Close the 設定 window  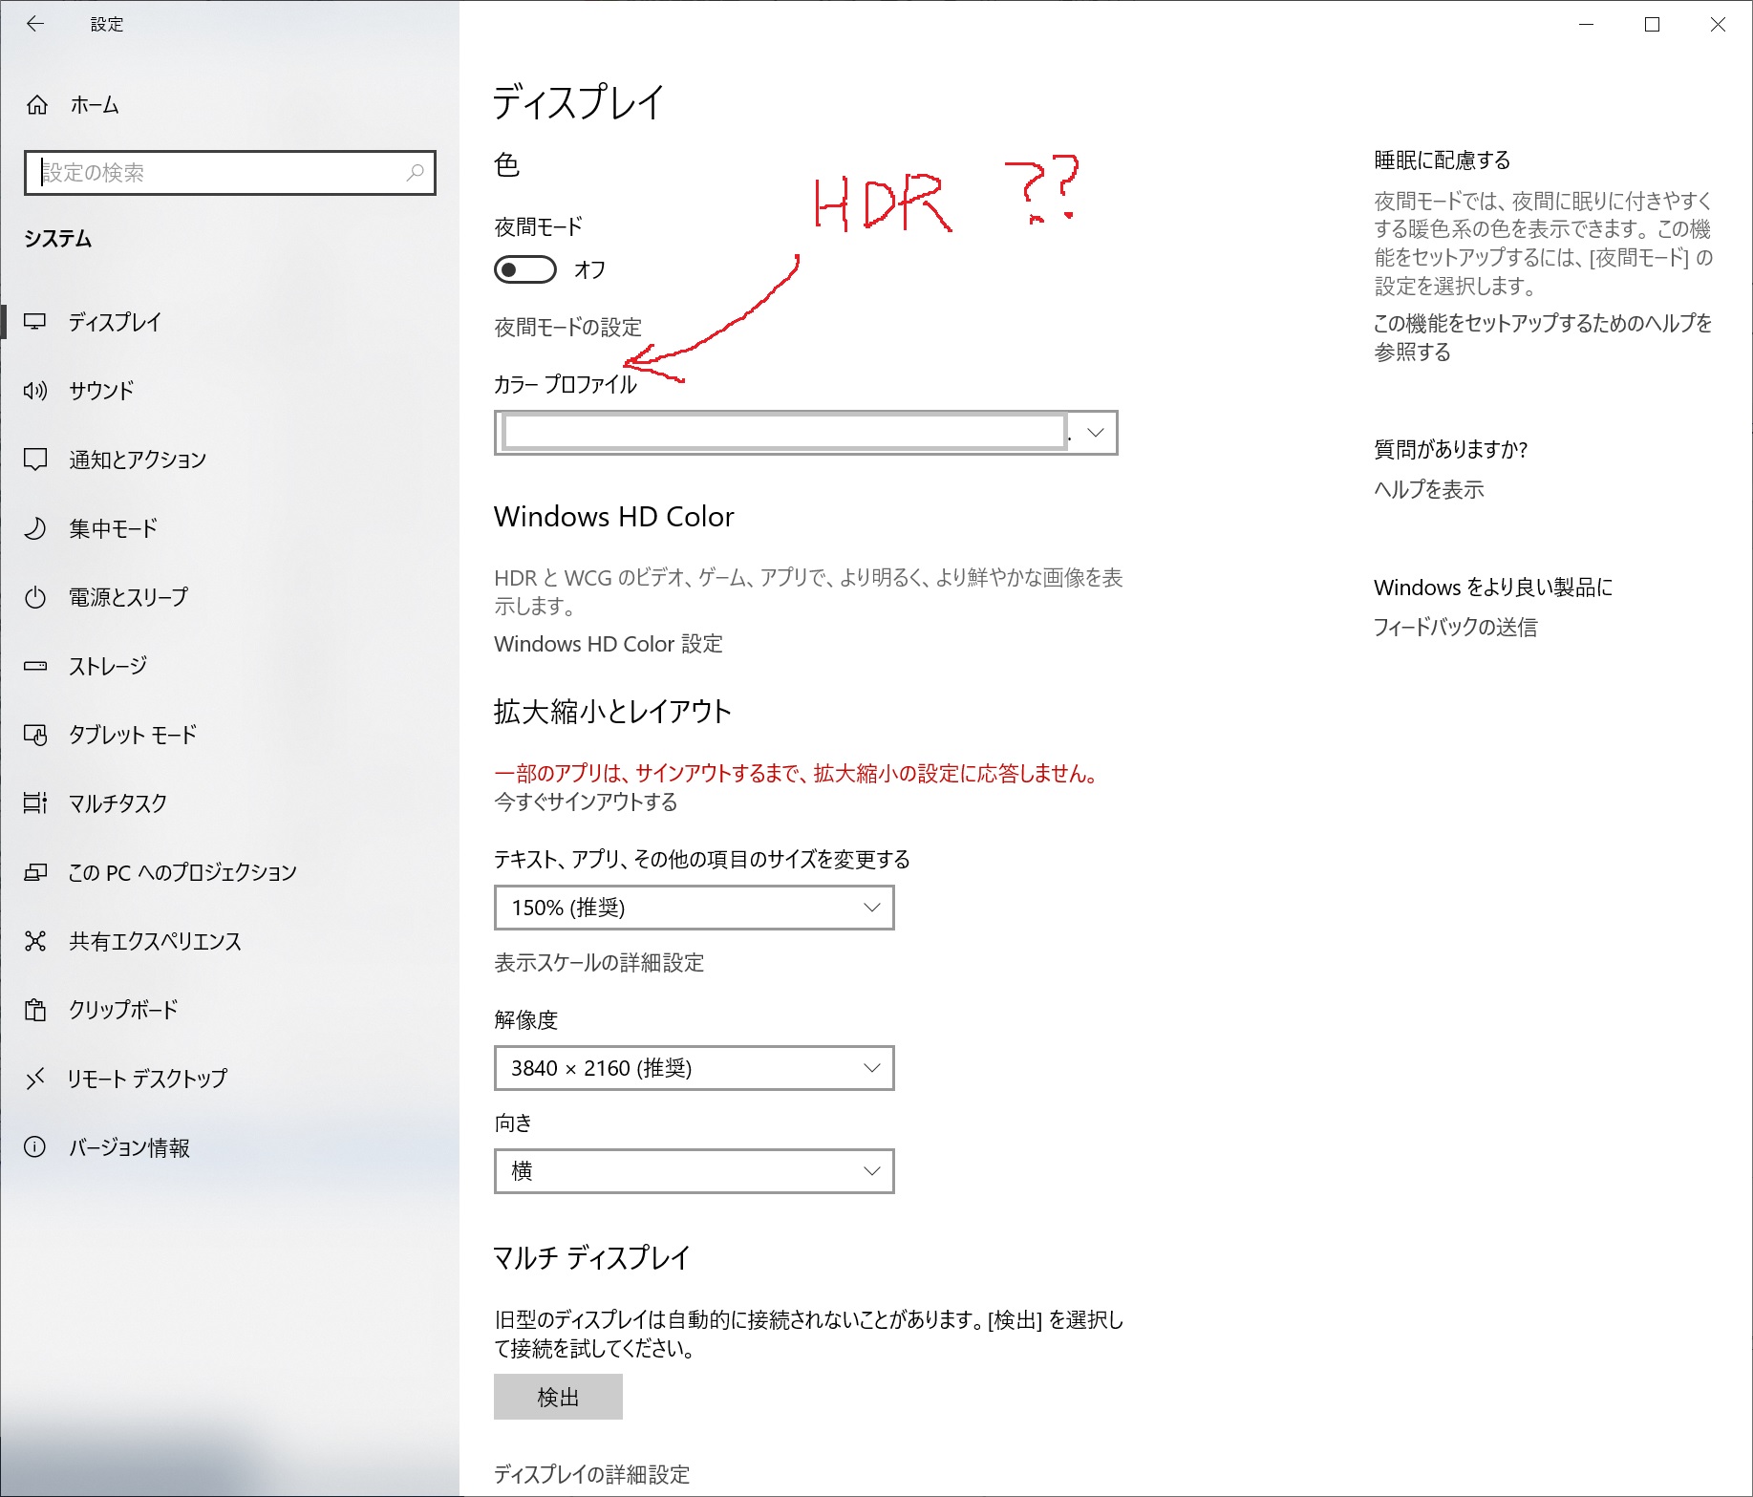(x=1718, y=25)
